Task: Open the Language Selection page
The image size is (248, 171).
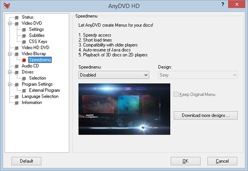Action: click(x=40, y=96)
